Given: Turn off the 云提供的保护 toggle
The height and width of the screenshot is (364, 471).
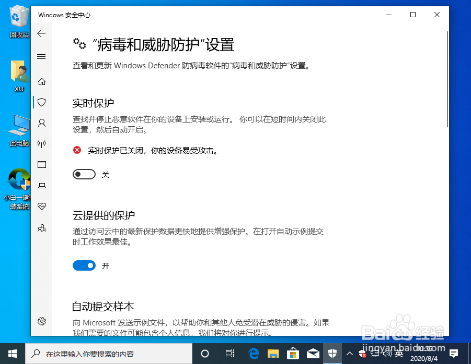Looking at the screenshot, I should click(84, 265).
